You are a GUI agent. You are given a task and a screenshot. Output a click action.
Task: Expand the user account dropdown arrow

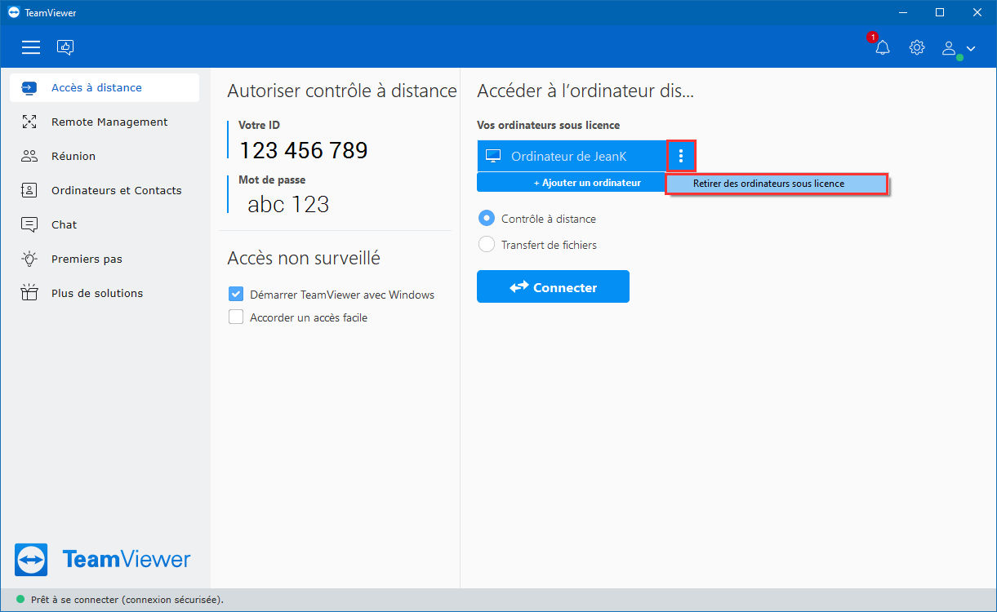pos(970,48)
